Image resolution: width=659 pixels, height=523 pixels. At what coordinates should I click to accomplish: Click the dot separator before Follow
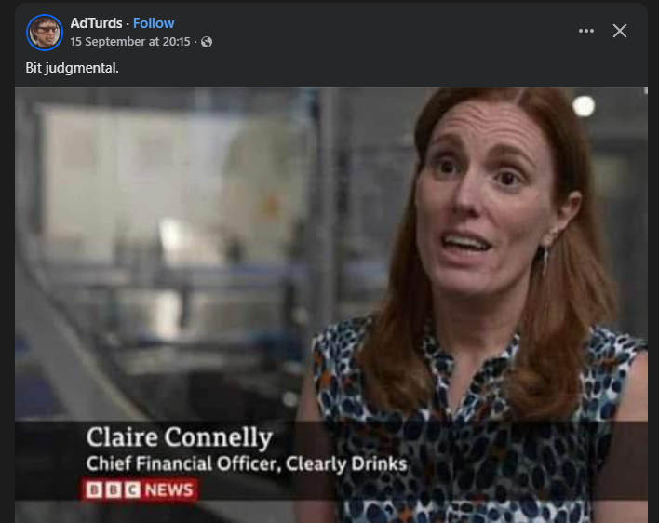128,24
